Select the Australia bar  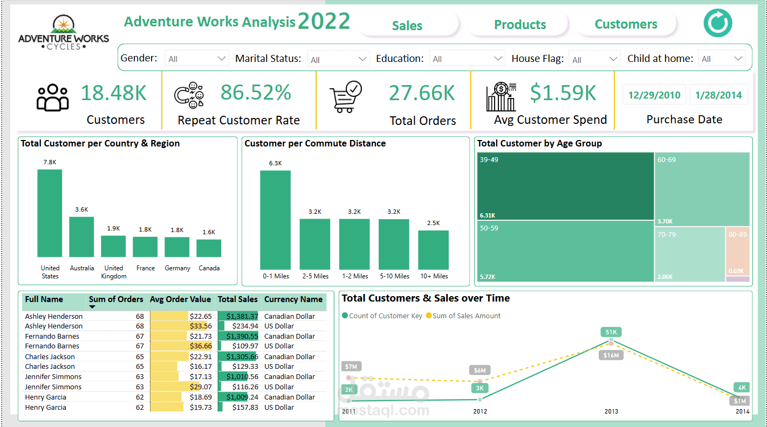tap(81, 237)
